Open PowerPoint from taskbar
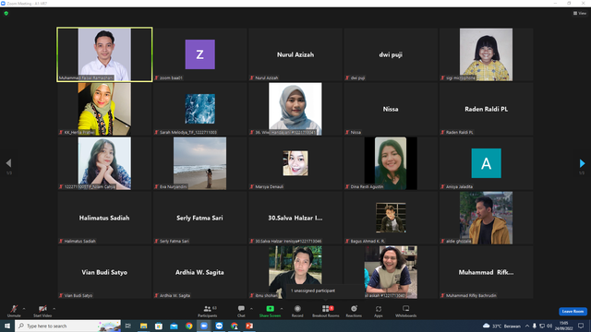The height and width of the screenshot is (332, 591). [249, 326]
